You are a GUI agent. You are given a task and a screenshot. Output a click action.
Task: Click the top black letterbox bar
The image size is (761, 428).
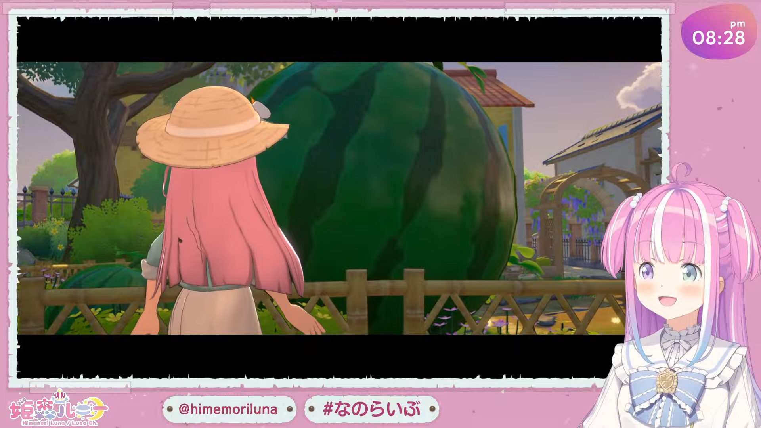click(x=339, y=40)
